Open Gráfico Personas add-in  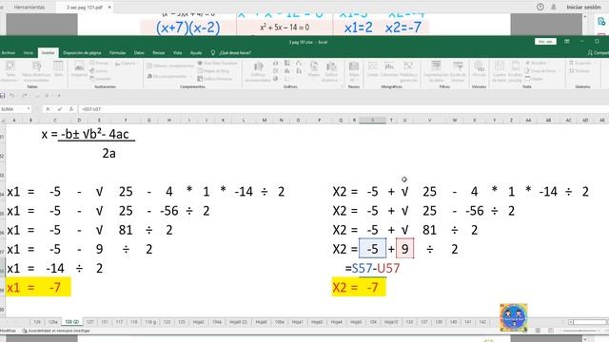tap(215, 79)
